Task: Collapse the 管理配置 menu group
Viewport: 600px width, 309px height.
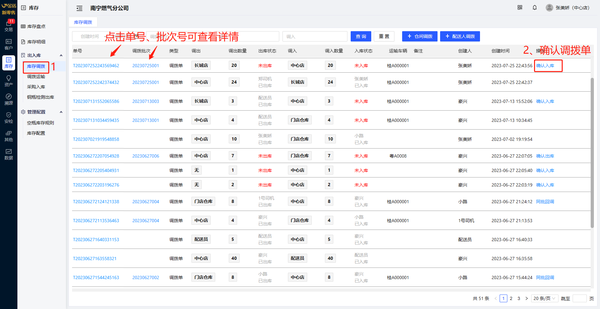Action: point(42,112)
